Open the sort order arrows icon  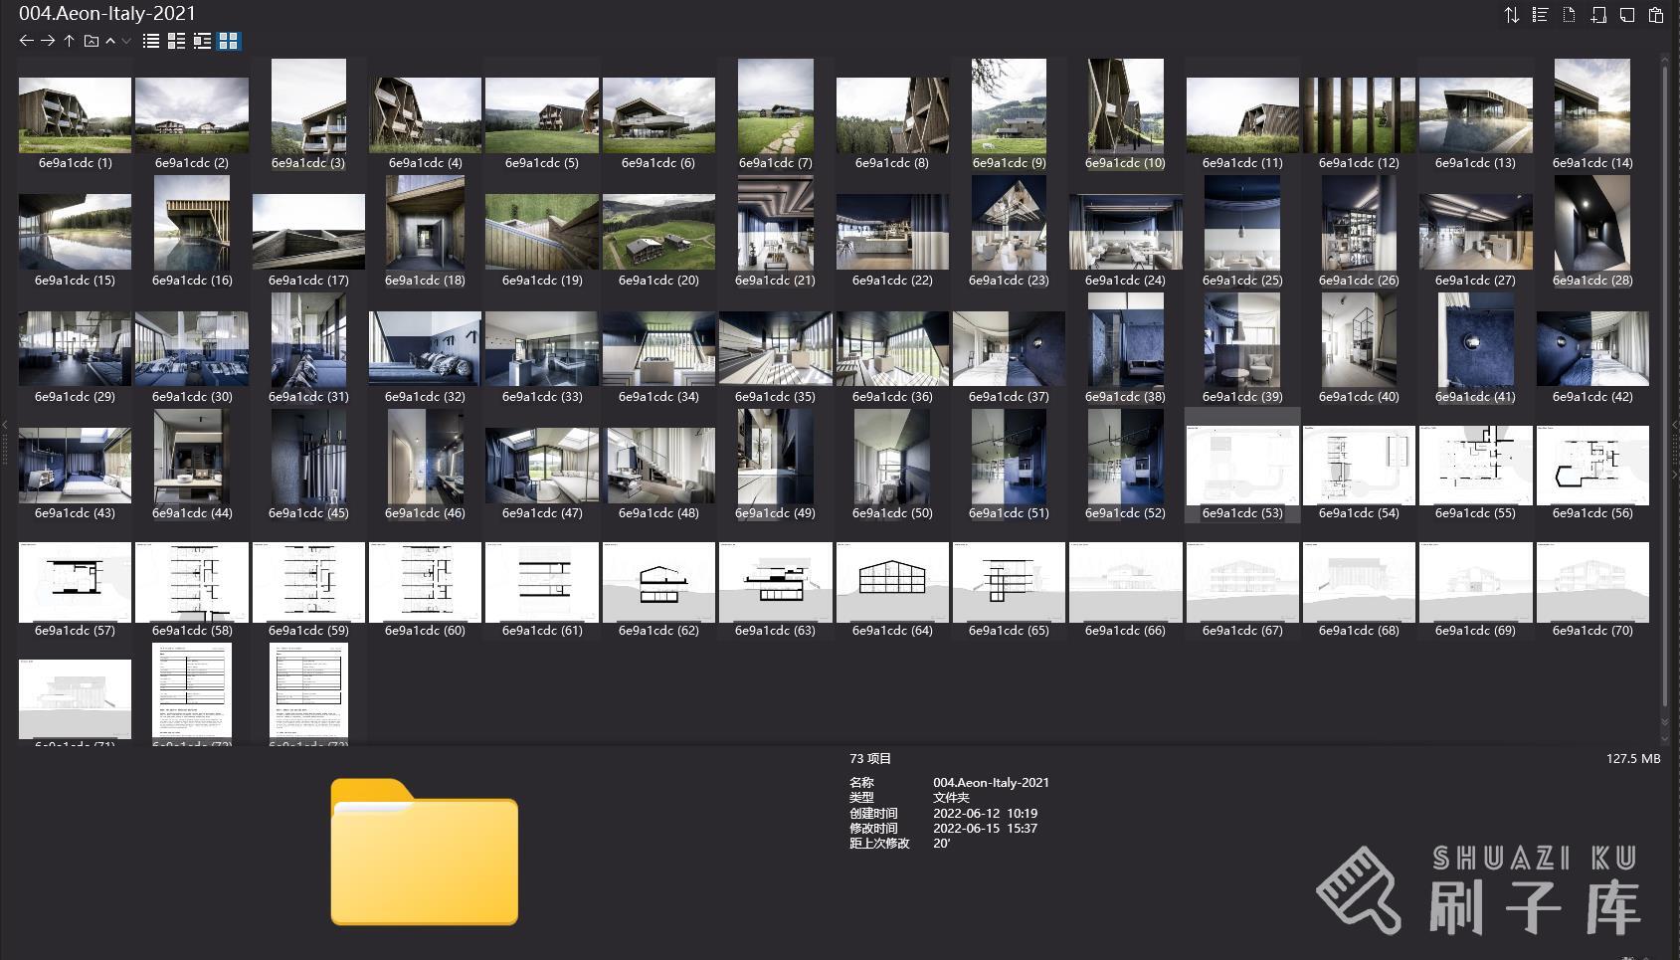click(x=1511, y=15)
